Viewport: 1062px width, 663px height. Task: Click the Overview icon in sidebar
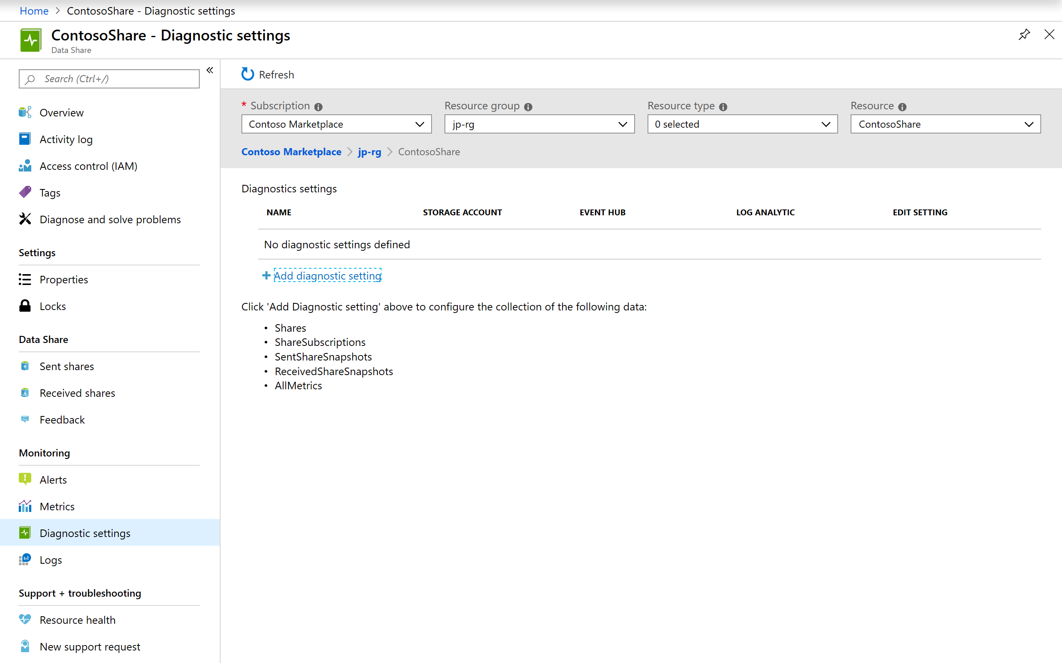pos(25,111)
